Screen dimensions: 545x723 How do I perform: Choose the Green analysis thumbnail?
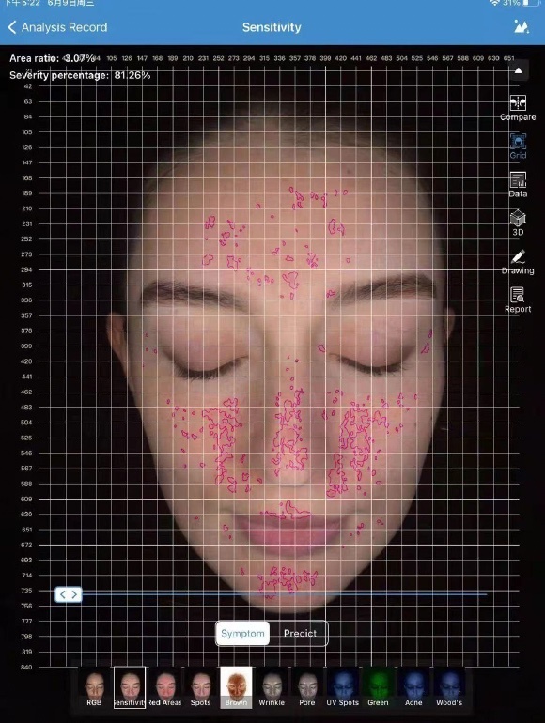pos(378,687)
